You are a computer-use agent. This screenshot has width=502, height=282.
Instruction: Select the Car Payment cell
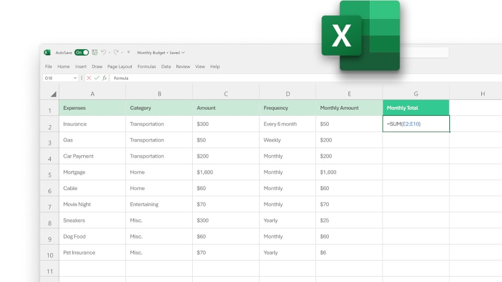92,156
